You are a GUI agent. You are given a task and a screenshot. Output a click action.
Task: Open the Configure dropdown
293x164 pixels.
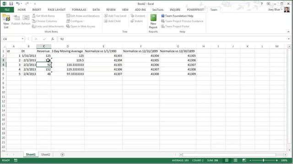[75, 21]
